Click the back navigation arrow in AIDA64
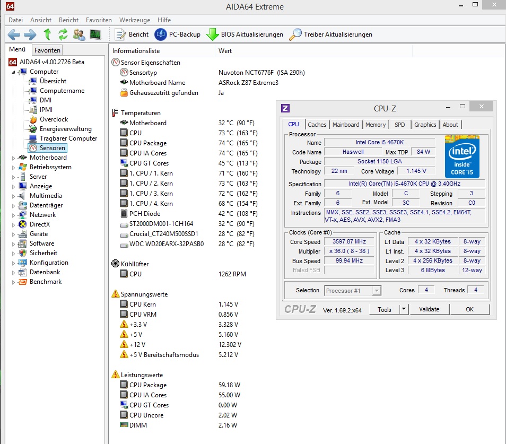506x444 pixels. click(x=14, y=34)
